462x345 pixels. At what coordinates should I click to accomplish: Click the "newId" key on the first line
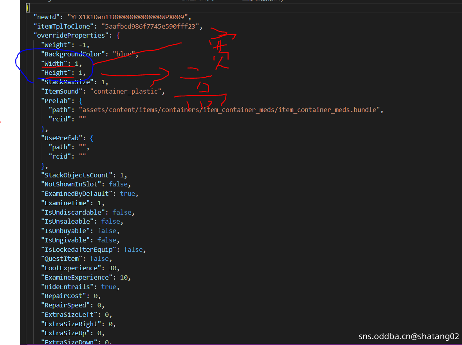[x=48, y=17]
